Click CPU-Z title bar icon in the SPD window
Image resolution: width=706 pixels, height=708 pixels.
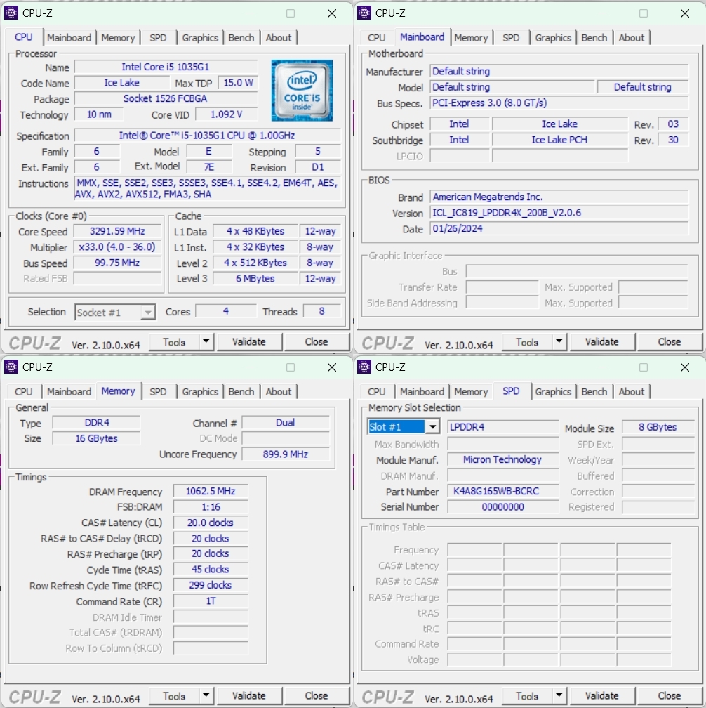pyautogui.click(x=364, y=367)
